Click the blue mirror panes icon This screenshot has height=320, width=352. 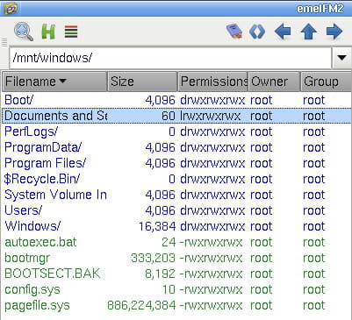[x=257, y=32]
